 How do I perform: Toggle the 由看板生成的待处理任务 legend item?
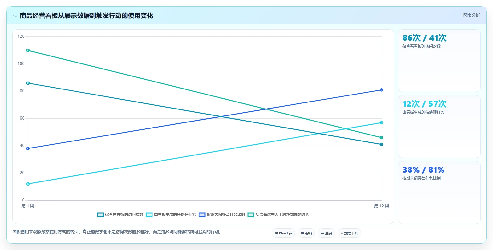click(171, 214)
